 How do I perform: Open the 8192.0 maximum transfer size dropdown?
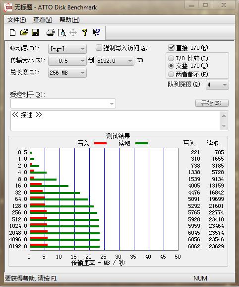click(x=115, y=61)
